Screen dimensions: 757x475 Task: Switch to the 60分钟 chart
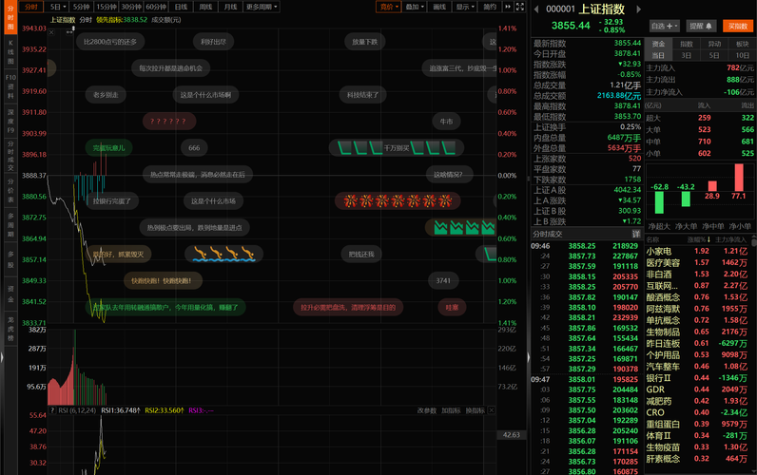156,7
